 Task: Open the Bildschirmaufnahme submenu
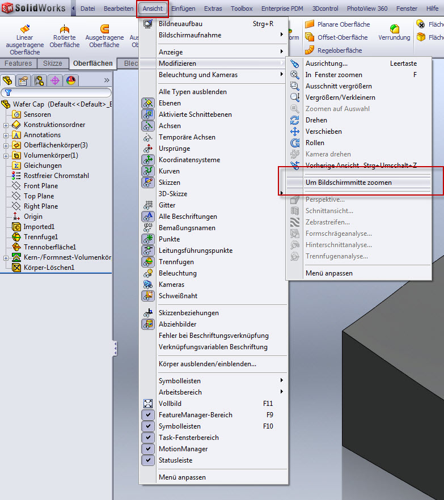(213, 35)
